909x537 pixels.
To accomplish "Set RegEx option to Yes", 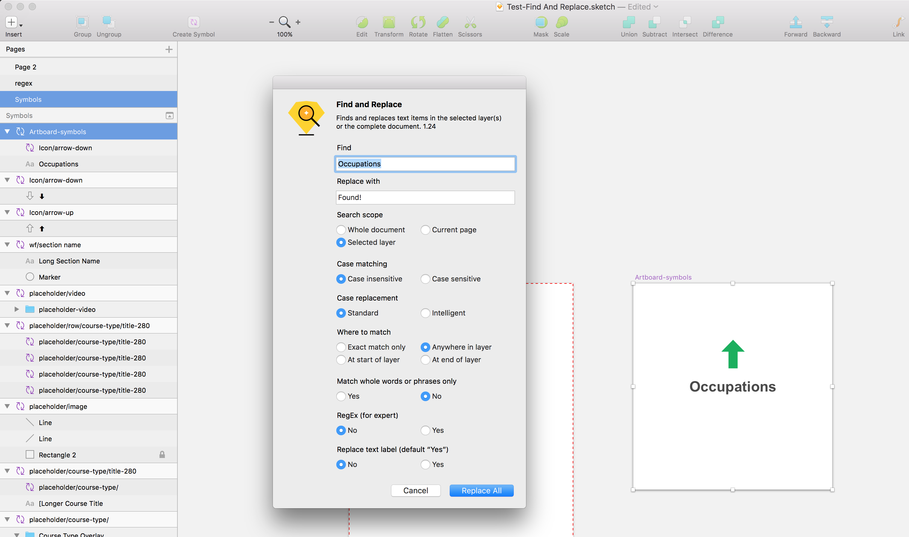I will [425, 430].
